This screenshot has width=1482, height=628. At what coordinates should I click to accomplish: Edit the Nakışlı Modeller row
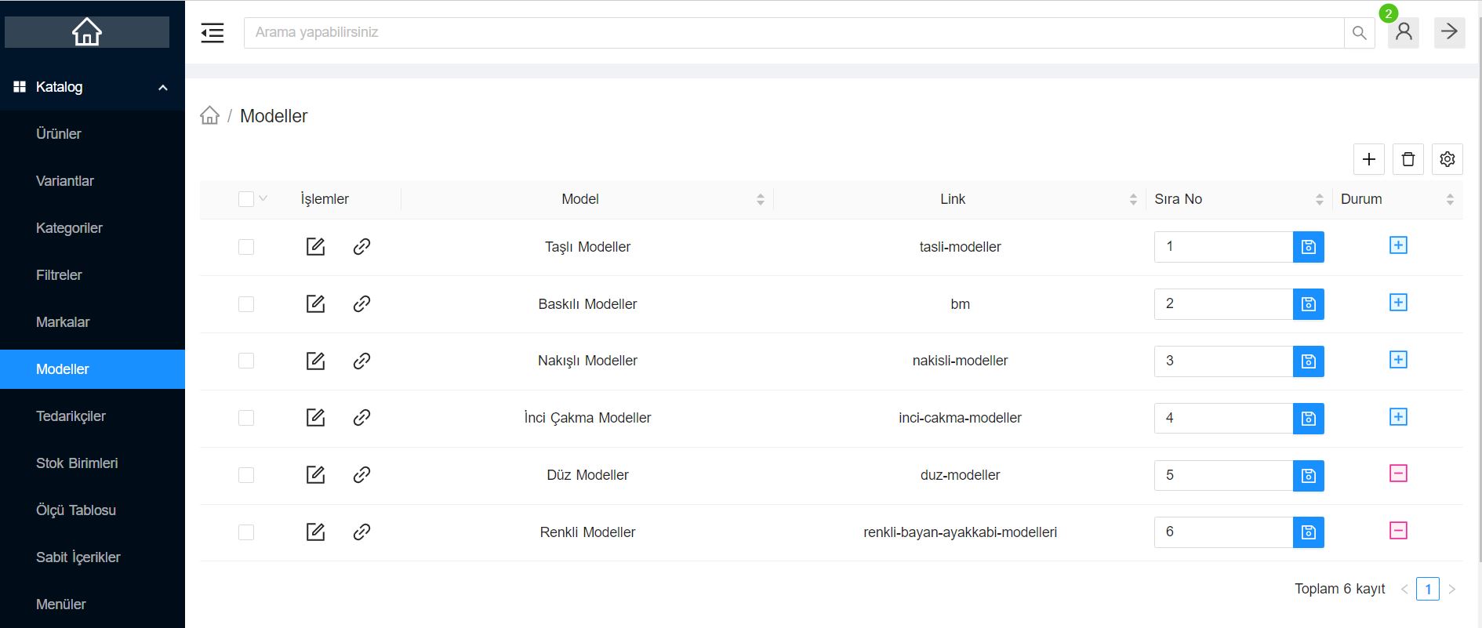(315, 361)
